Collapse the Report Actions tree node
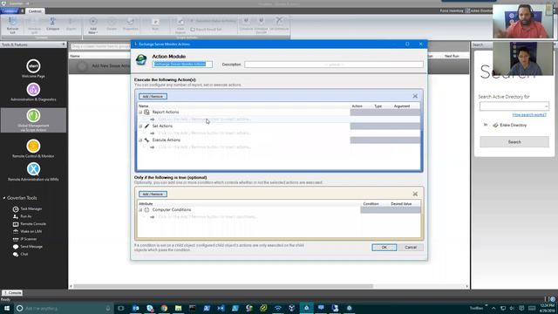Image resolution: width=558 pixels, height=314 pixels. pyautogui.click(x=140, y=113)
